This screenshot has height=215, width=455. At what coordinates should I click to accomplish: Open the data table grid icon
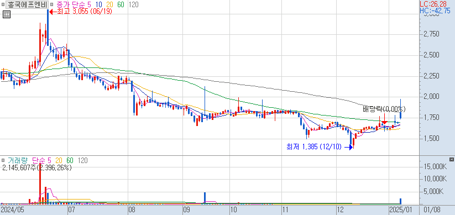coord(7,14)
